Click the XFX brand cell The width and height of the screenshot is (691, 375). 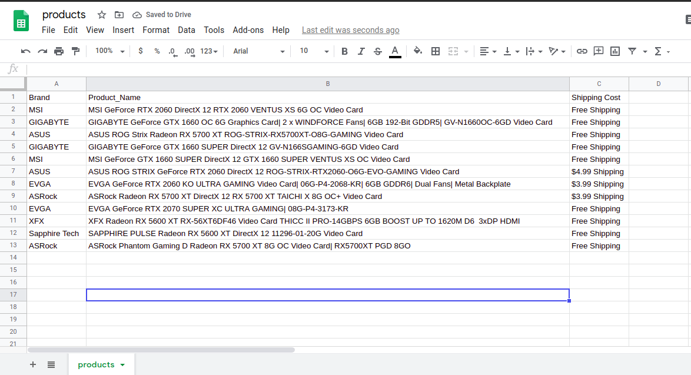[x=57, y=221]
